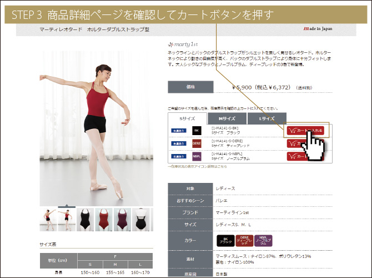
Task: Click the DERE red swatch in size row
Action: click(x=197, y=143)
